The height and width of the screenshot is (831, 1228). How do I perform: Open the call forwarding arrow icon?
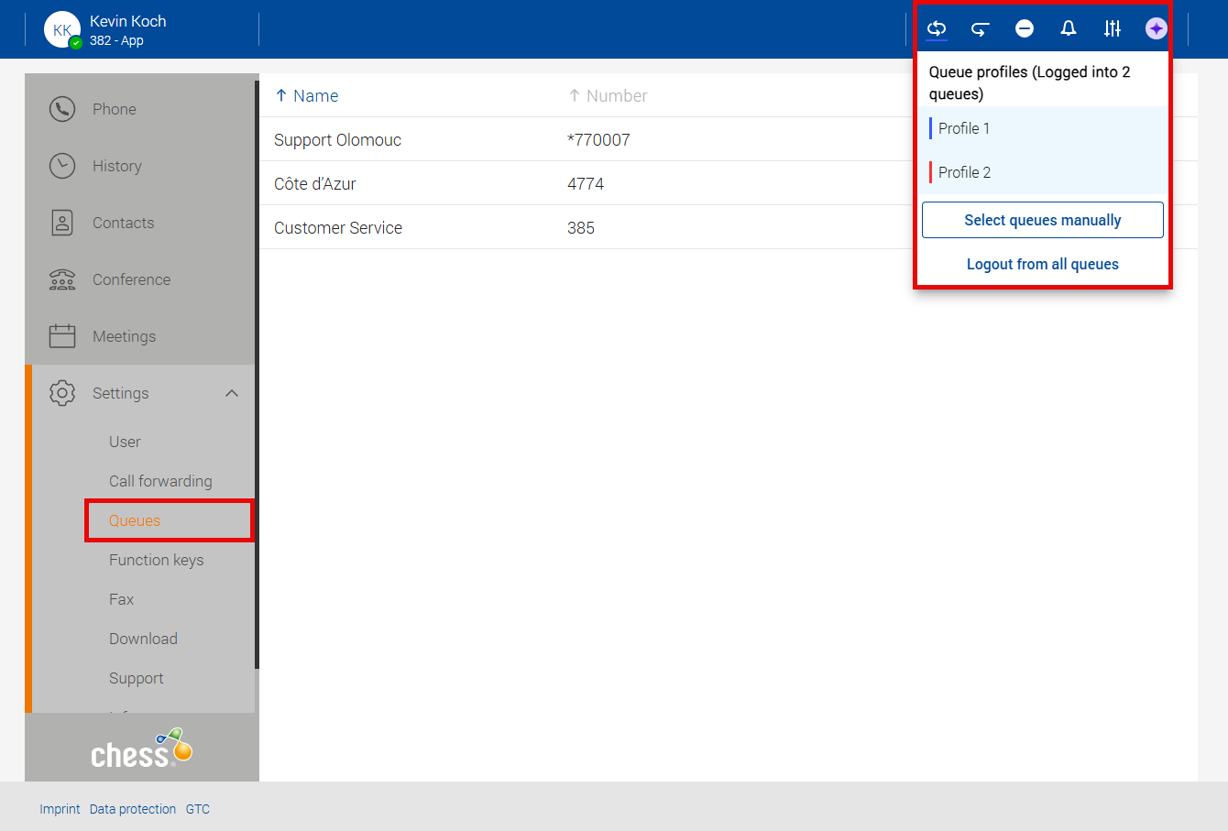pos(980,28)
